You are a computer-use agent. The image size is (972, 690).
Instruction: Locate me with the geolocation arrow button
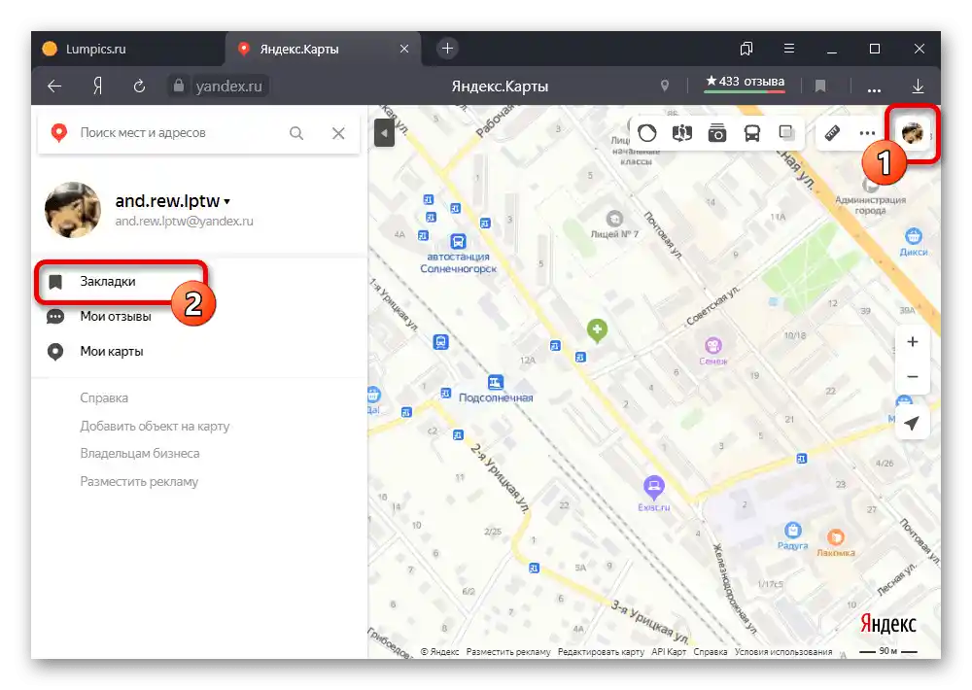tap(912, 423)
